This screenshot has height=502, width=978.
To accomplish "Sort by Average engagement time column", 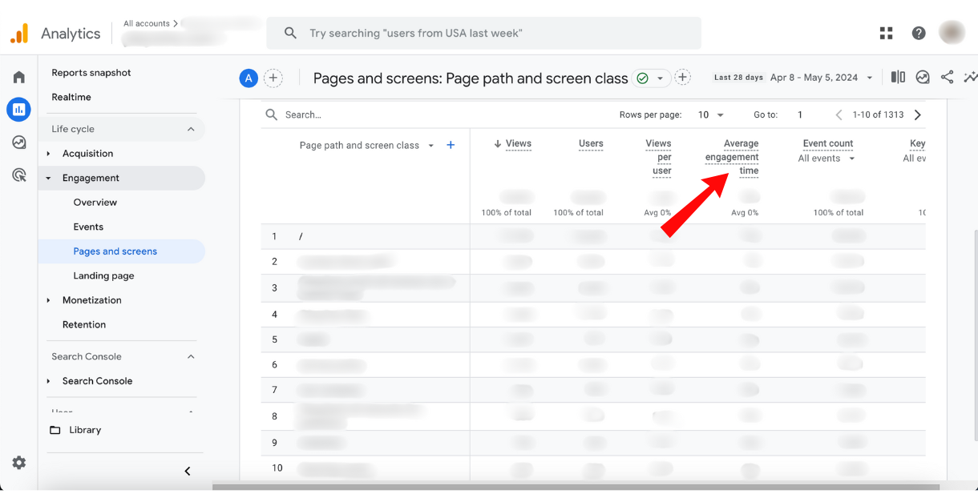I will click(x=732, y=157).
